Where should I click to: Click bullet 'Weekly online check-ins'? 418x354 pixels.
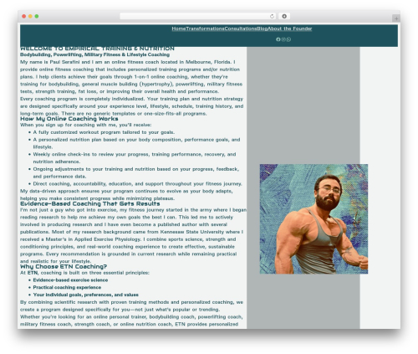(x=135, y=158)
